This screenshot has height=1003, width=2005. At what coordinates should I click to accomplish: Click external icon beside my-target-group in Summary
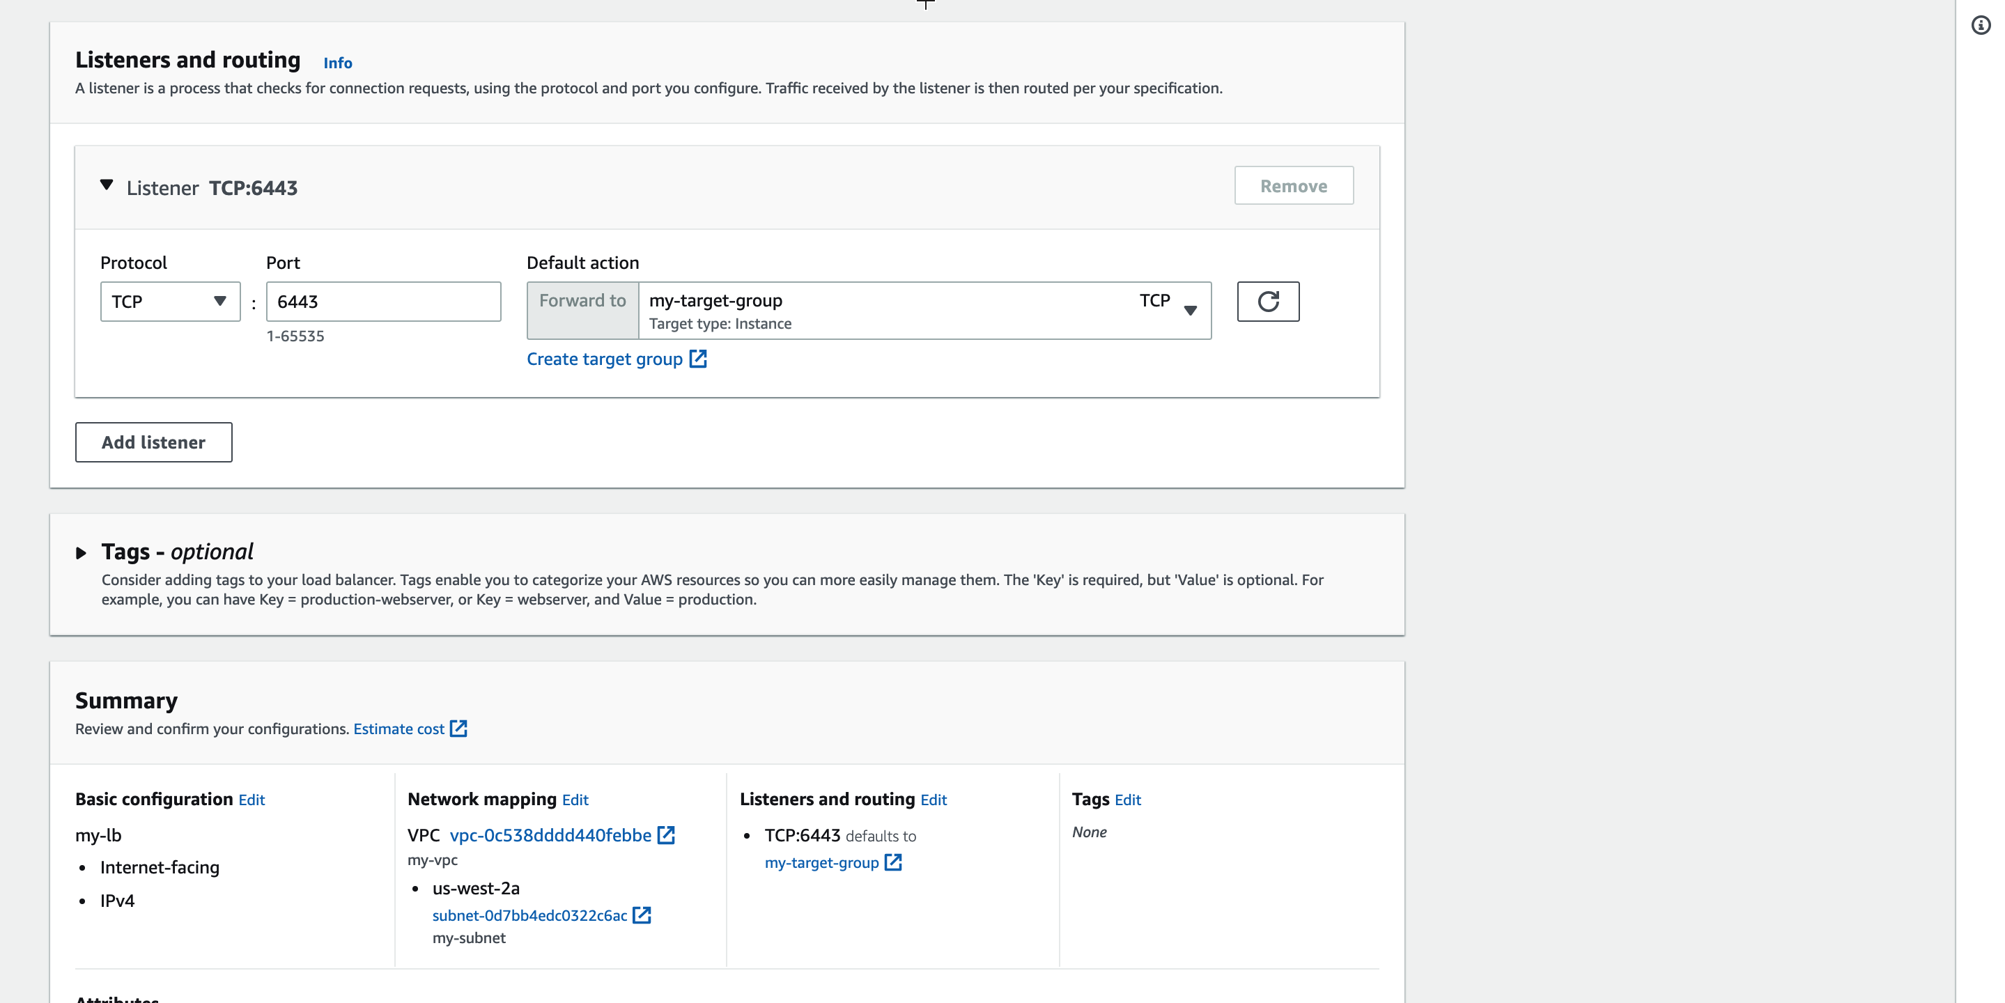point(892,862)
